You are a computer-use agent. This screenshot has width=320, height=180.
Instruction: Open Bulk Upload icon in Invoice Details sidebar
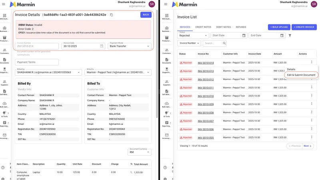4,104
